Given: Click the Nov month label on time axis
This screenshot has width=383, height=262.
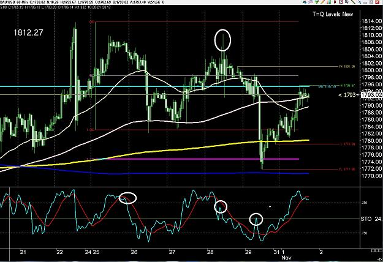Looking at the screenshot, I should tap(286, 258).
